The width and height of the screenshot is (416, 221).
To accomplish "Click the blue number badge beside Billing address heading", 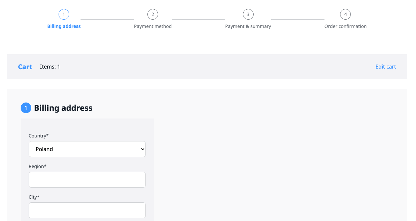I will coord(26,108).
